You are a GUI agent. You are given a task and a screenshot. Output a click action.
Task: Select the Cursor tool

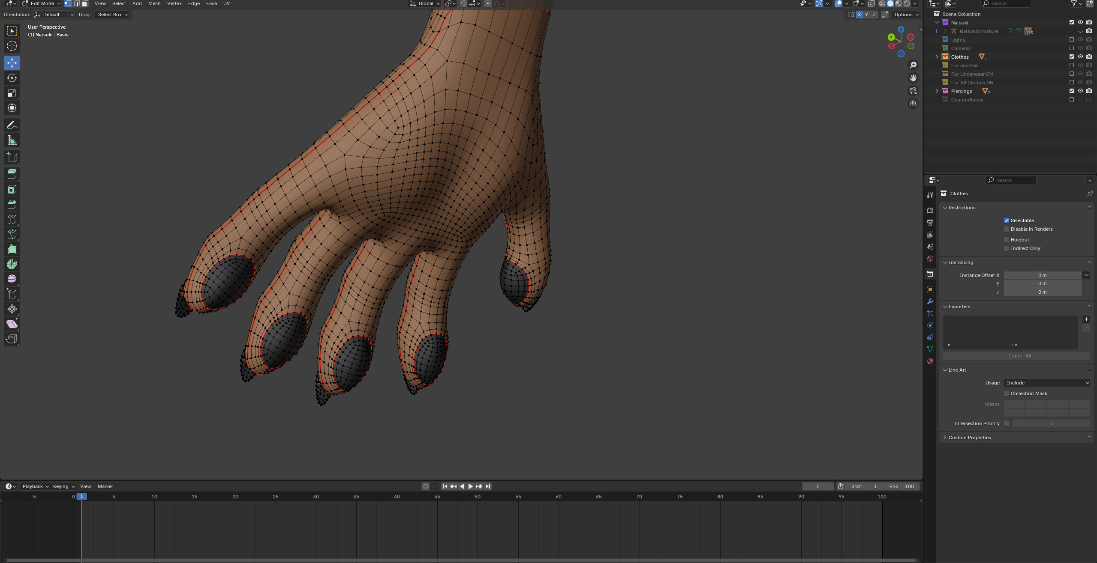(x=12, y=46)
